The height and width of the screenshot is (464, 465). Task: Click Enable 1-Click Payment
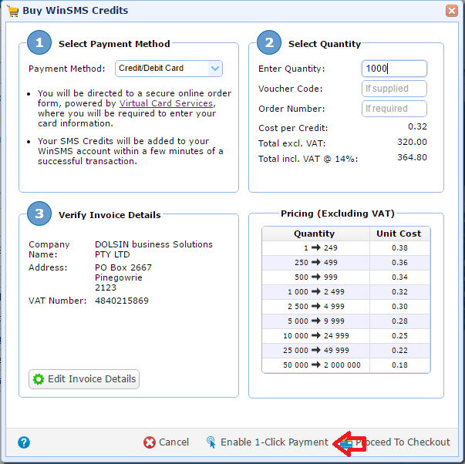pyautogui.click(x=267, y=442)
